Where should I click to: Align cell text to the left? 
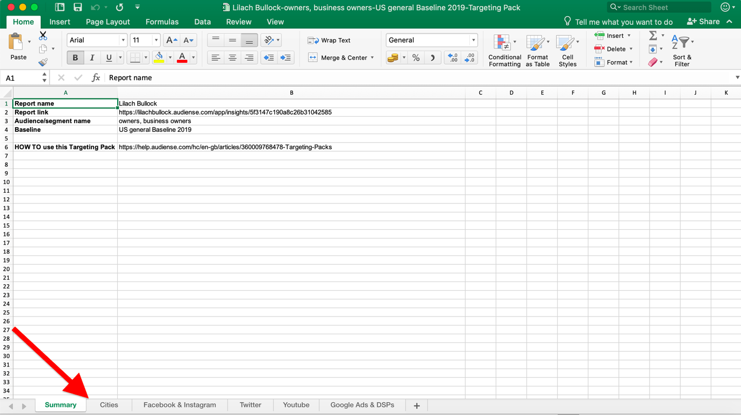[x=216, y=58]
